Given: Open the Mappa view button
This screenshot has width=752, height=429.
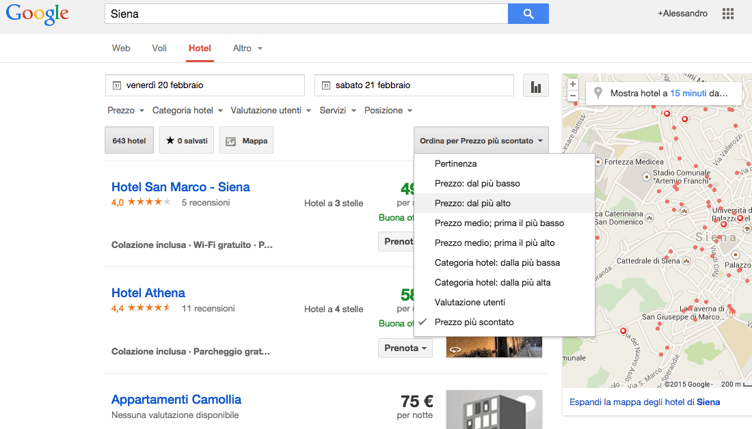Looking at the screenshot, I should [x=247, y=141].
